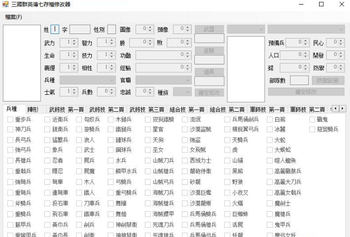Click the 民心 spinner

[x=335, y=42]
